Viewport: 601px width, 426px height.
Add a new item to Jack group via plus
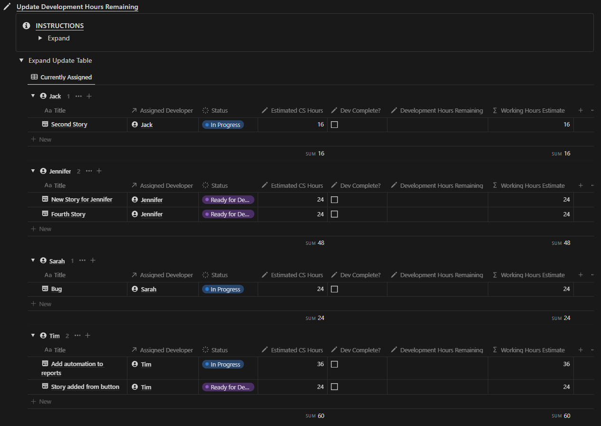tap(89, 96)
